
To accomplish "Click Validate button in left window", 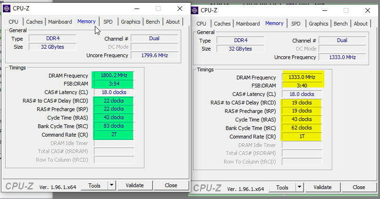I will 135,186.
